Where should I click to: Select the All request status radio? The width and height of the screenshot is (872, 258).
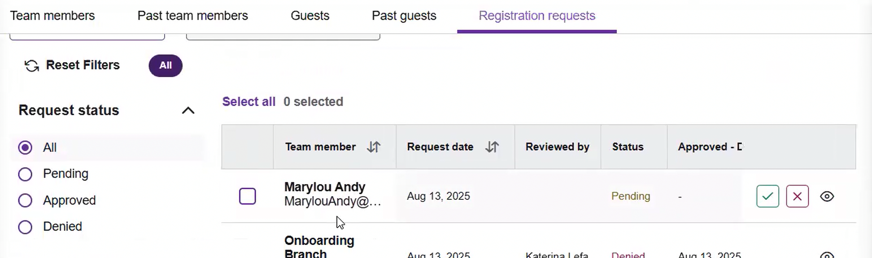25,147
